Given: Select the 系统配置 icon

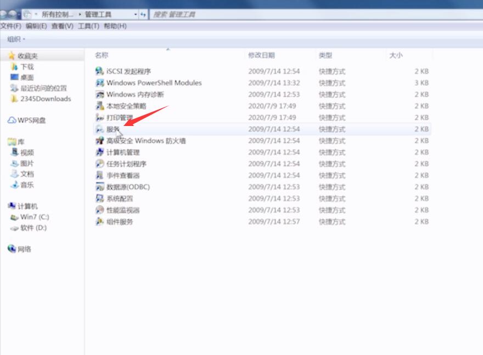Looking at the screenshot, I should pyautogui.click(x=99, y=198).
